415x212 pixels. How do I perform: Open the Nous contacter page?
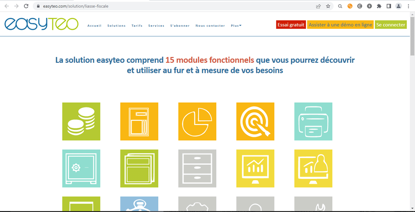pos(210,25)
